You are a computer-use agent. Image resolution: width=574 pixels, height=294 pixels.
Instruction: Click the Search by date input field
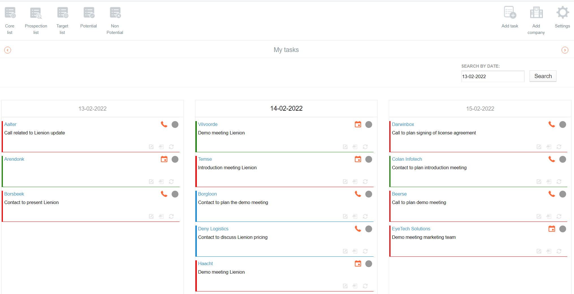(x=493, y=76)
